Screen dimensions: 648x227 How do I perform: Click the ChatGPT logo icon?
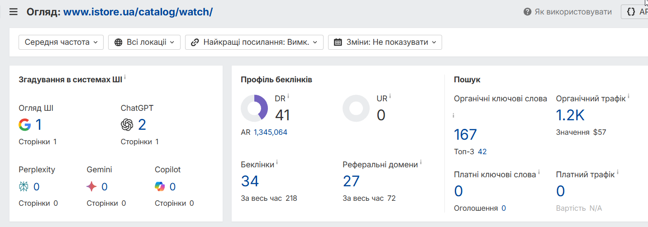127,124
